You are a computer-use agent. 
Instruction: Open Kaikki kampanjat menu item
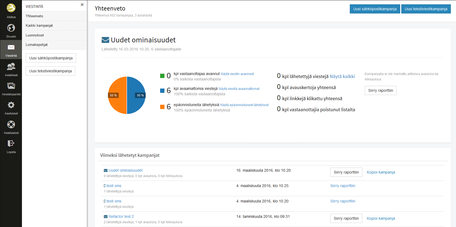click(39, 26)
